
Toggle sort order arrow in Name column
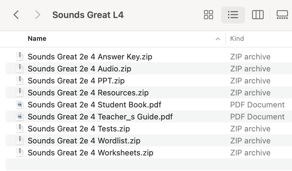point(218,39)
